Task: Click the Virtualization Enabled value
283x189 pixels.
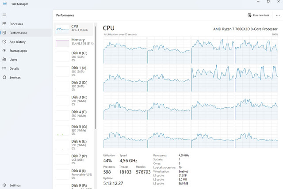Action: 184,171
